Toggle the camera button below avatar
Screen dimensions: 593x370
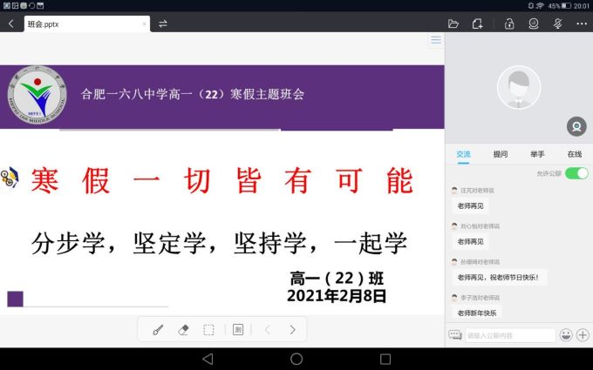tap(576, 127)
